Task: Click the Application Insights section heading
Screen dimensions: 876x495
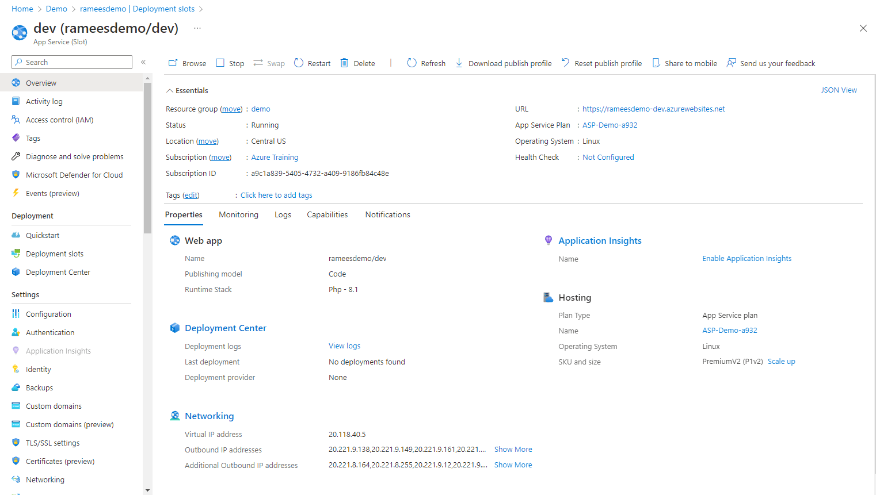Action: [600, 240]
